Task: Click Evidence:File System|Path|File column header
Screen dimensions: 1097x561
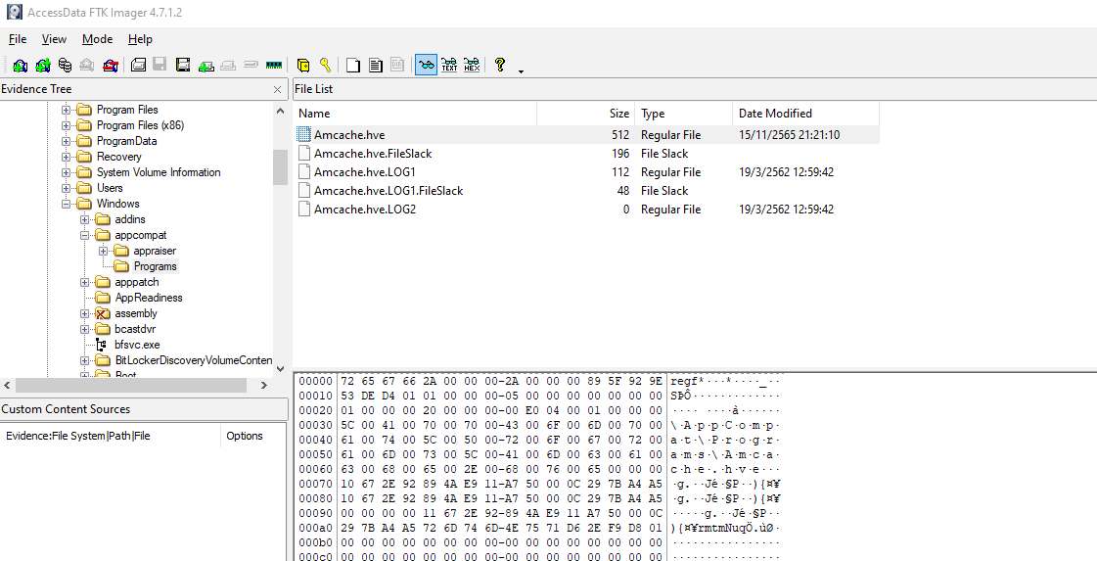Action: coord(111,436)
